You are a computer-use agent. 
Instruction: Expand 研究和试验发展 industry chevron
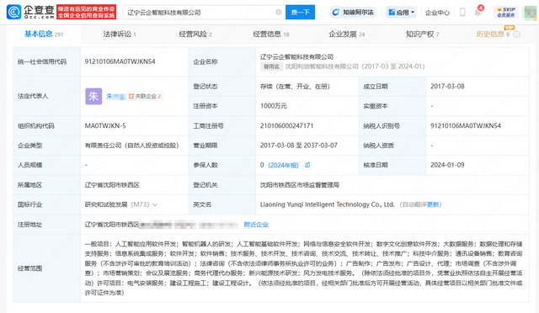pyautogui.click(x=155, y=204)
